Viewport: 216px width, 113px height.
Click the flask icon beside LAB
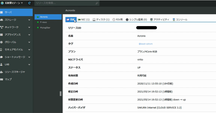point(1,64)
